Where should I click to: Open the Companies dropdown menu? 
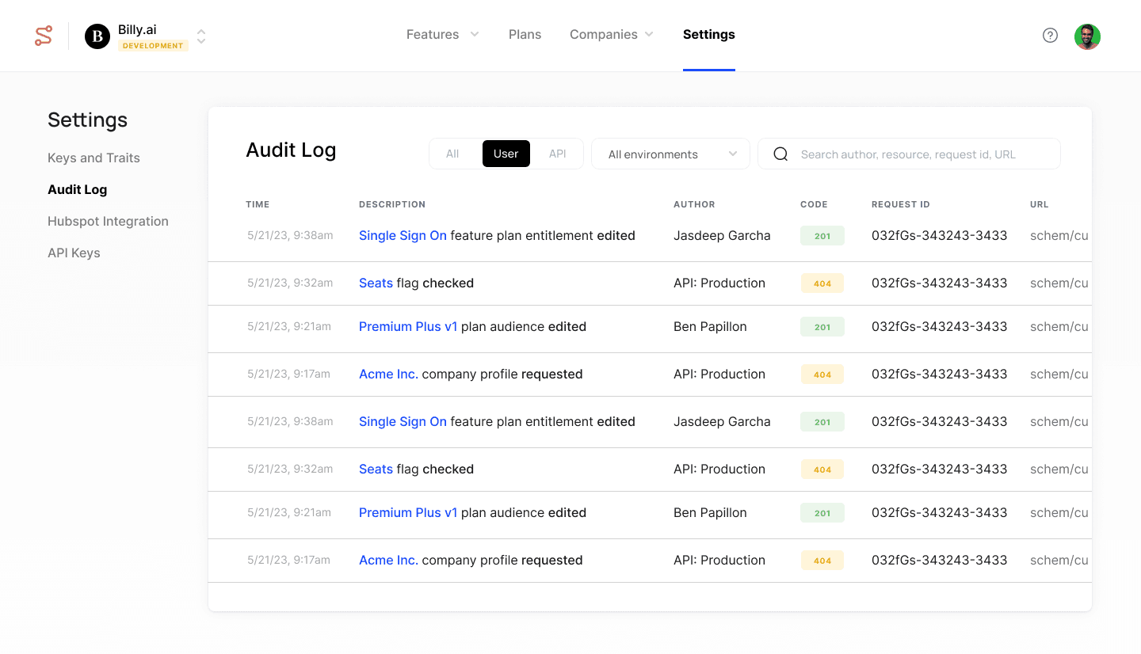611,35
